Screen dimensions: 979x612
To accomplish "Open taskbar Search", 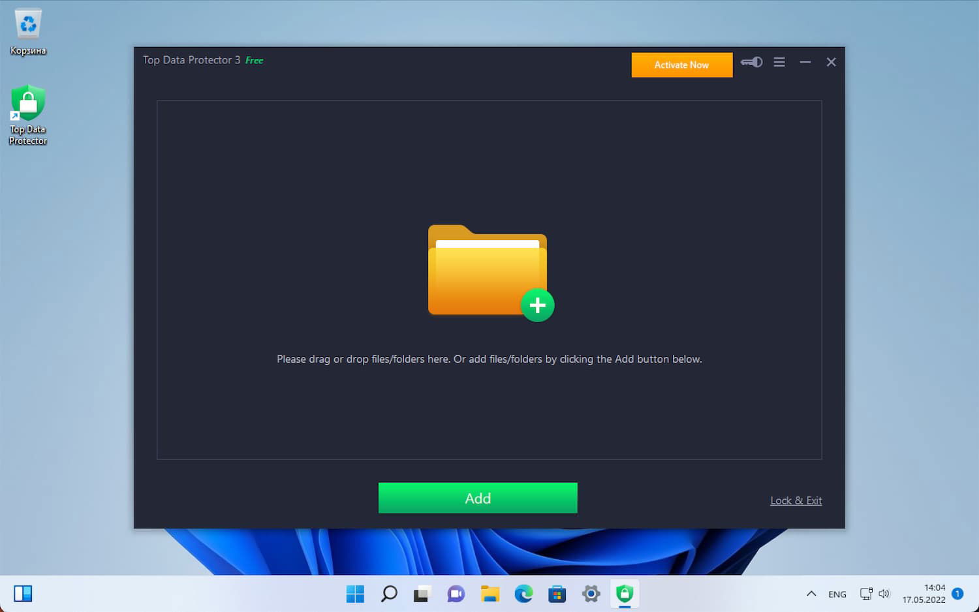I will (389, 594).
